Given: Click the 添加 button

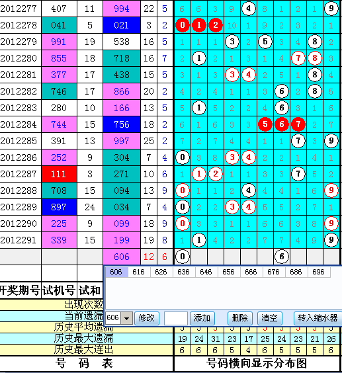Looking at the screenshot, I should (202, 318).
